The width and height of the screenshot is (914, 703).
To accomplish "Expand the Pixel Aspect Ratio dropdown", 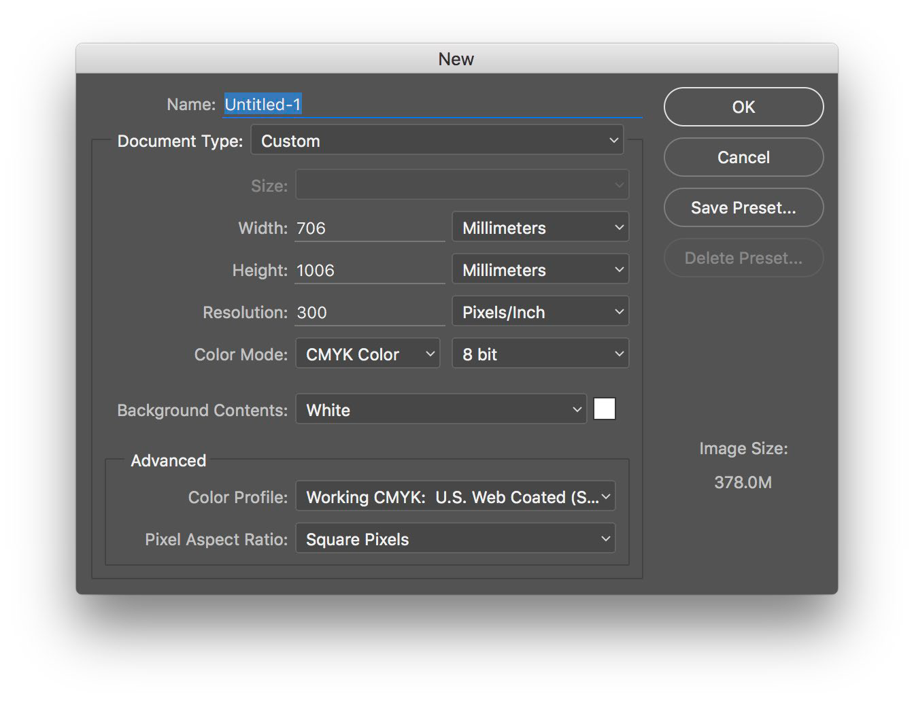I will pos(455,539).
